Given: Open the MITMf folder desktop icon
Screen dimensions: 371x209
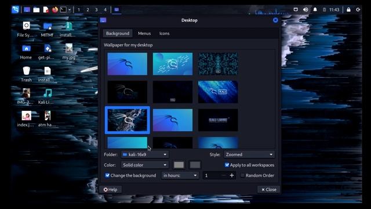Looking at the screenshot, I should (48, 29).
